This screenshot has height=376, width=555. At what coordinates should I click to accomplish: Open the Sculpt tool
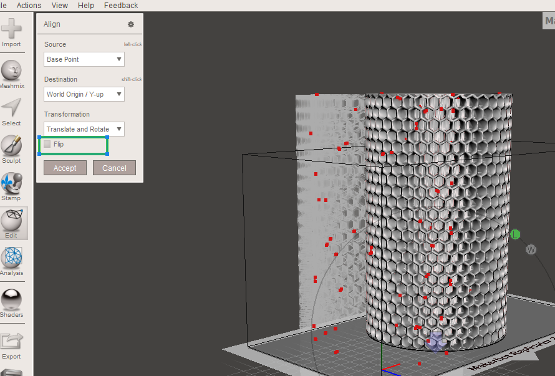[12, 145]
